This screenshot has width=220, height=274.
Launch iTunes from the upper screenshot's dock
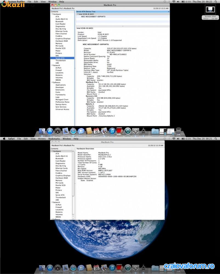[112, 131]
